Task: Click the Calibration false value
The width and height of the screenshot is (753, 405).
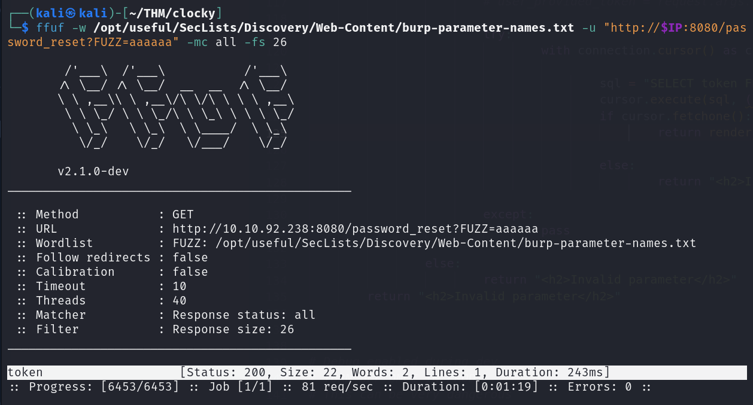Action: coord(190,272)
